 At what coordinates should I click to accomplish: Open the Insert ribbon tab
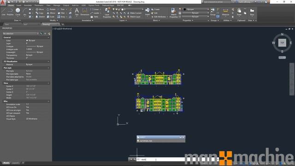(19, 6)
